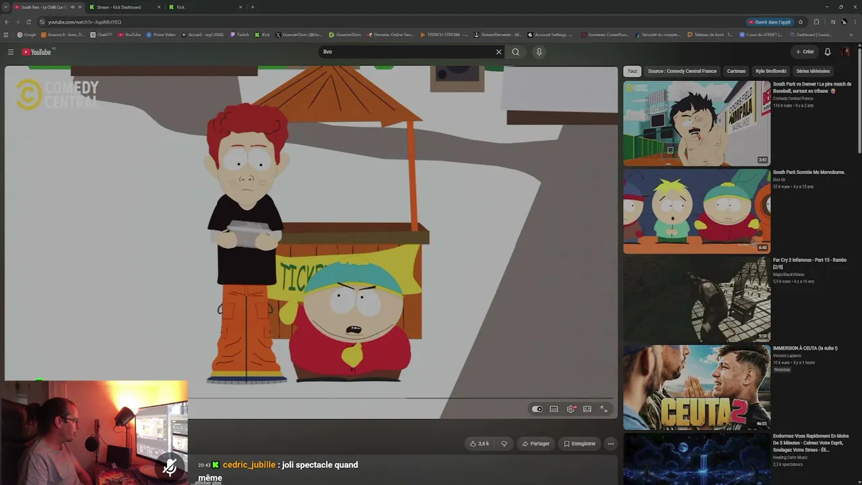The height and width of the screenshot is (485, 862).
Task: Open the bookmarks apps grid icon
Action: click(x=6, y=34)
